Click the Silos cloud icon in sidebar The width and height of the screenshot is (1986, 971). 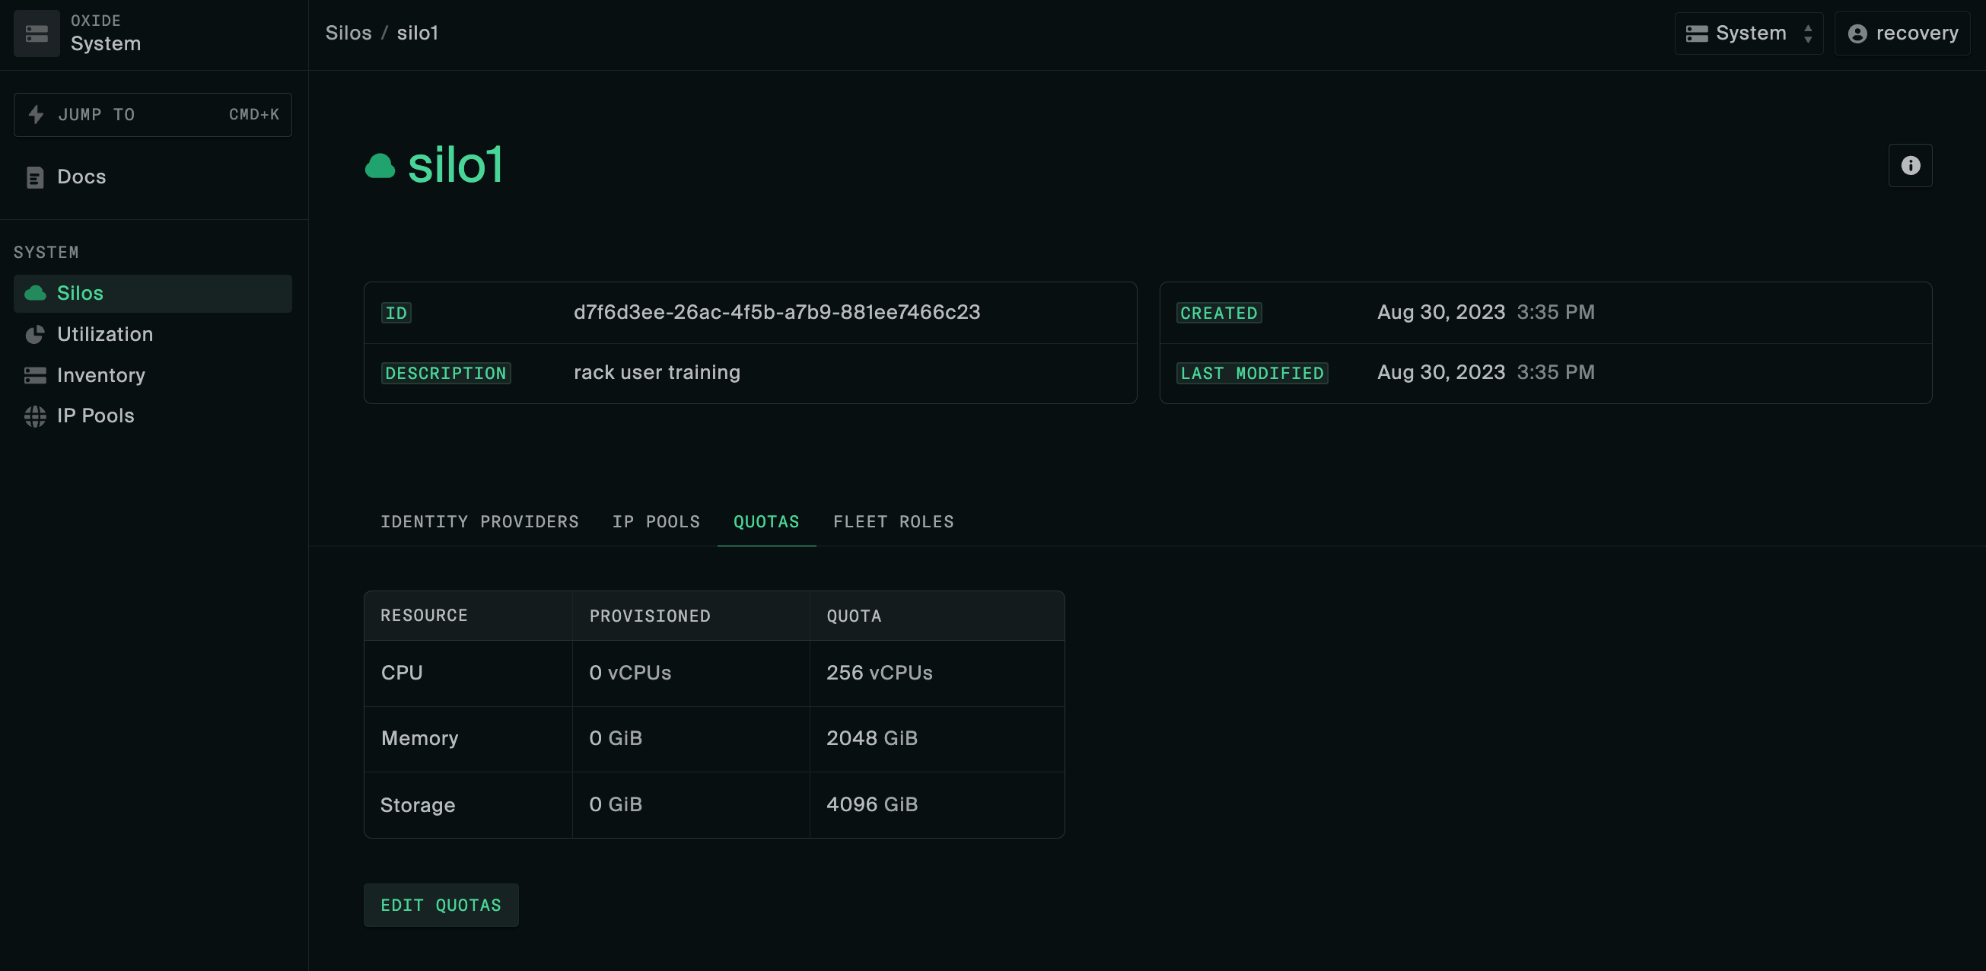tap(35, 293)
